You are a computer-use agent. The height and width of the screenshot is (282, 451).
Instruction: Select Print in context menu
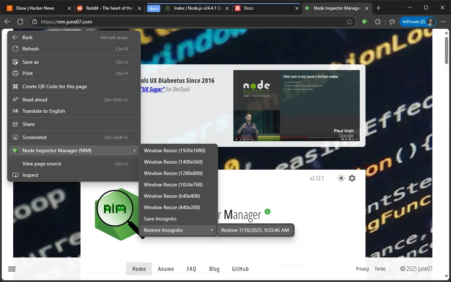[x=74, y=73]
